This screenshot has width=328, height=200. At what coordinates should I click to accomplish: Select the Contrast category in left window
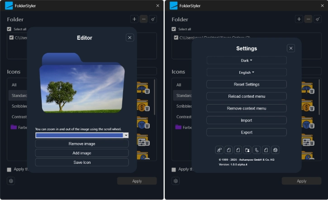tap(19, 117)
